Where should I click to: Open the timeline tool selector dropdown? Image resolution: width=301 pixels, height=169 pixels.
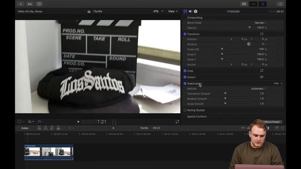click(x=71, y=128)
